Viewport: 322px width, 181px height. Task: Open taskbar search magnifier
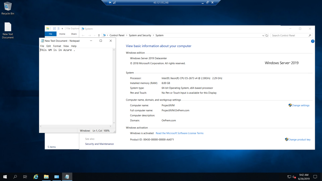point(15,177)
